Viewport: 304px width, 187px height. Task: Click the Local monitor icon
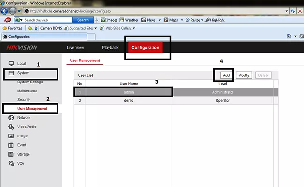(11, 63)
